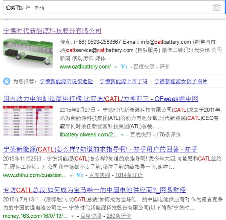Screen dimensions: 226x220
Task: Click the V1 credibility badge icon
Action: pyautogui.click(x=124, y=67)
